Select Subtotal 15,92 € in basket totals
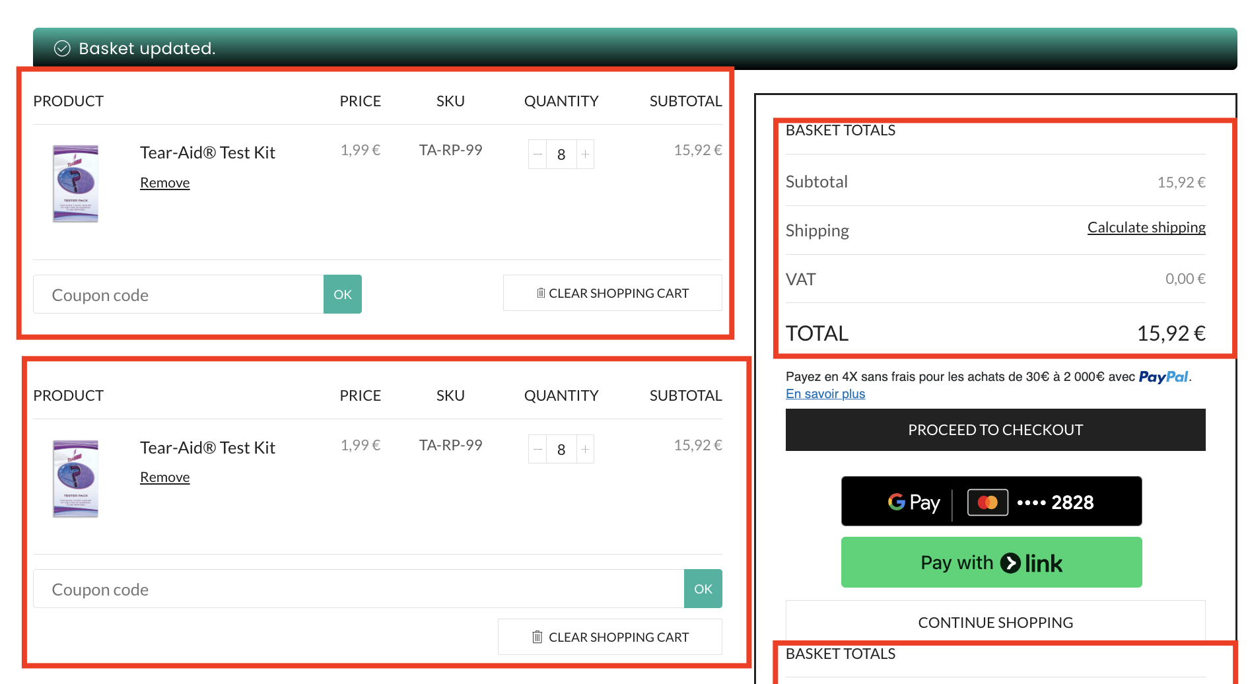 1181,182
